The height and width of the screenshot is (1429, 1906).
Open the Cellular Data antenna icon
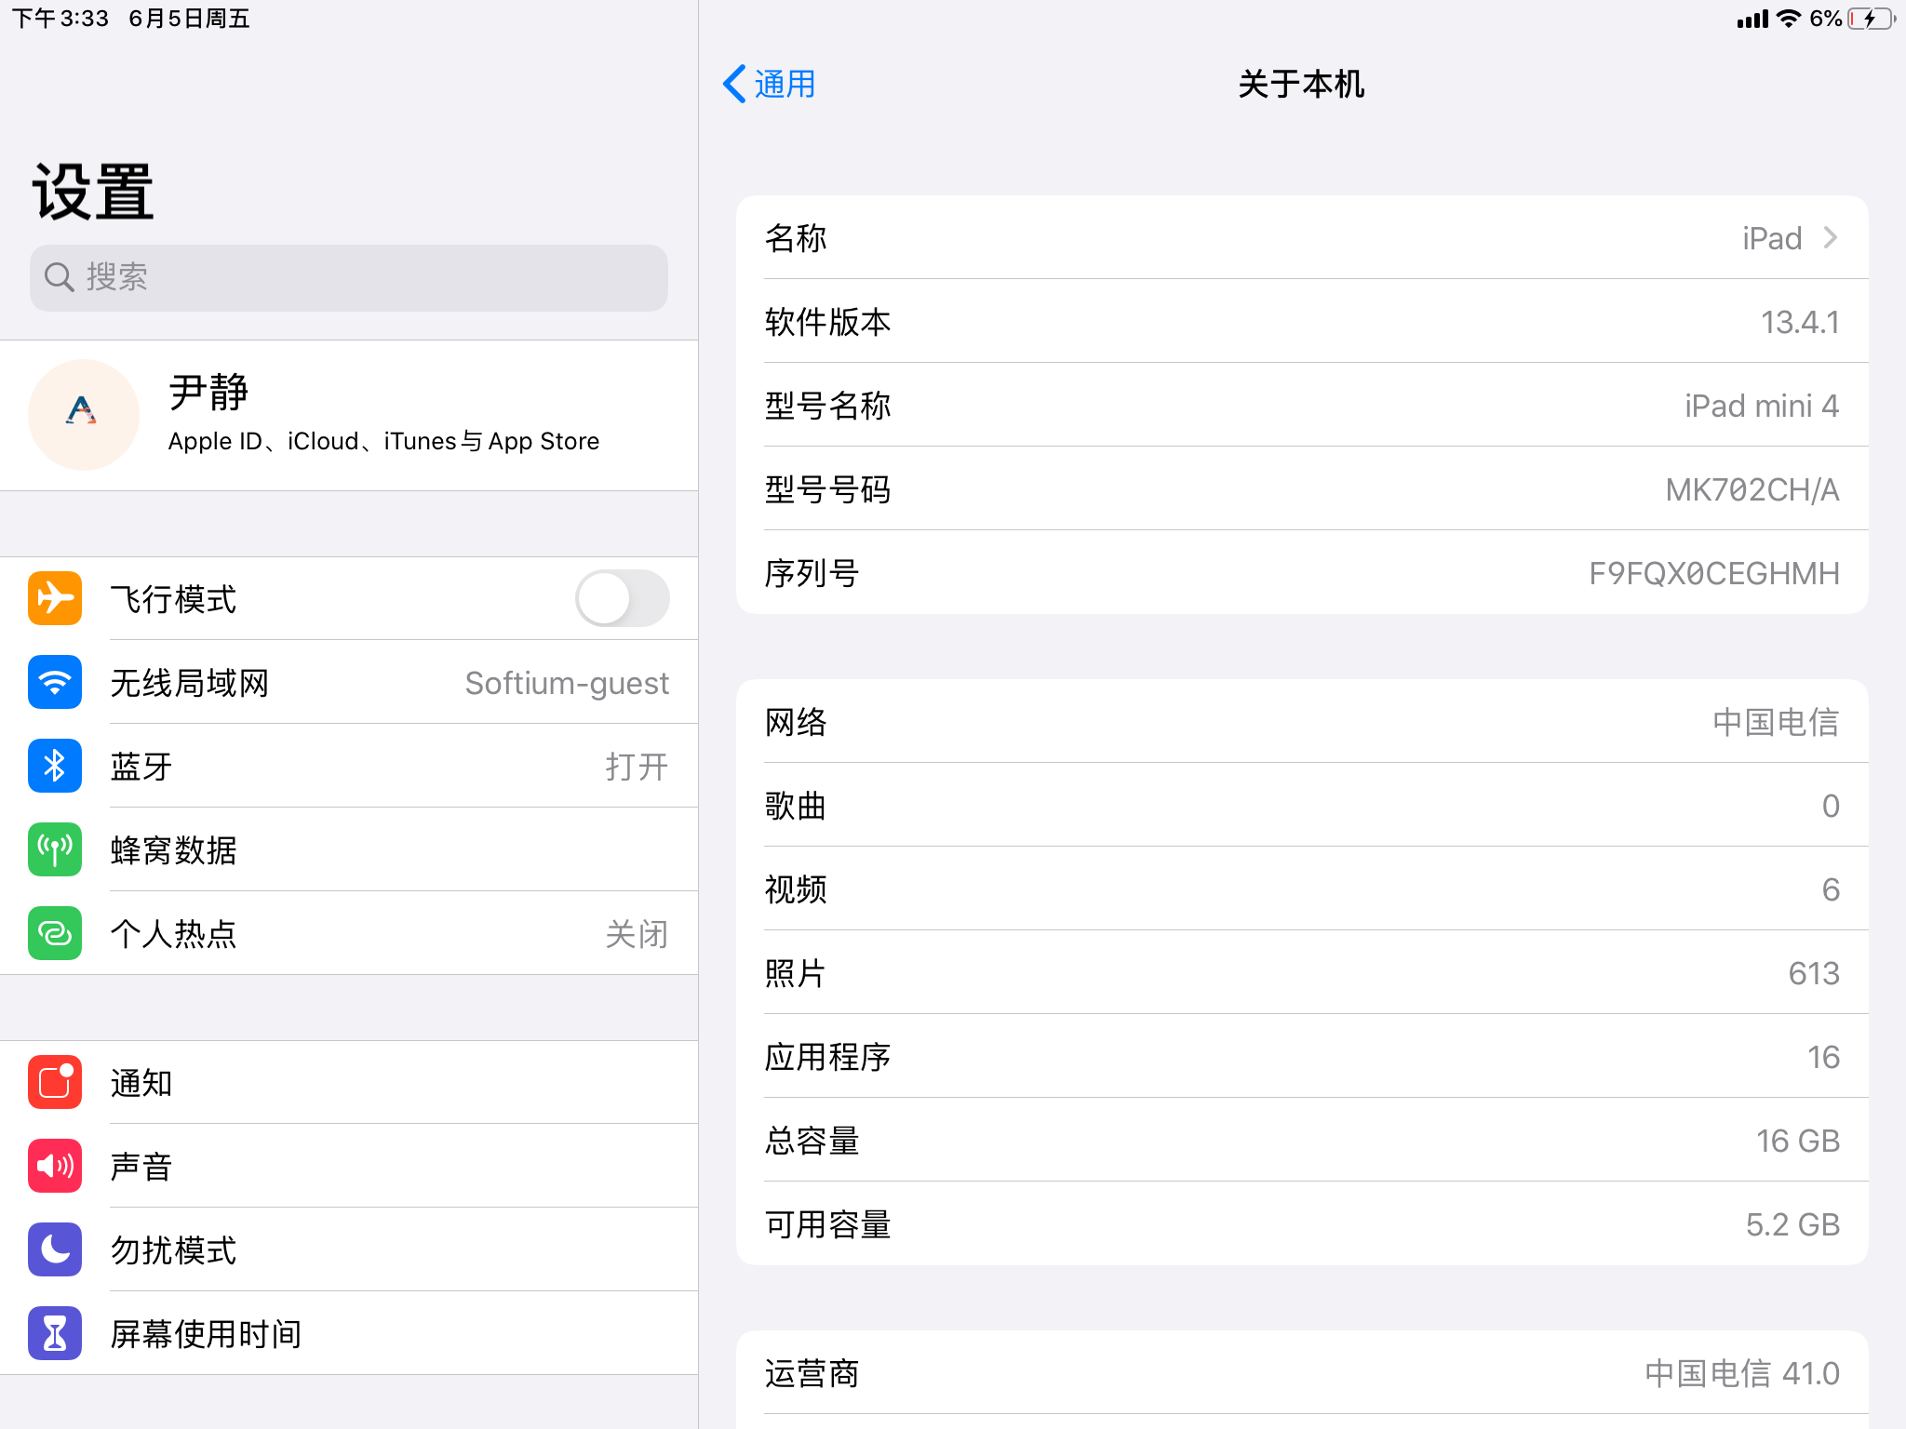click(x=55, y=849)
